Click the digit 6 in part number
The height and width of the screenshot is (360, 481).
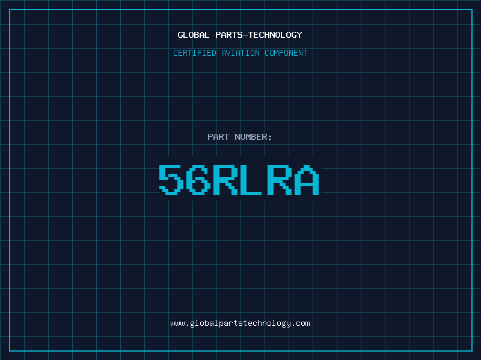(198, 179)
